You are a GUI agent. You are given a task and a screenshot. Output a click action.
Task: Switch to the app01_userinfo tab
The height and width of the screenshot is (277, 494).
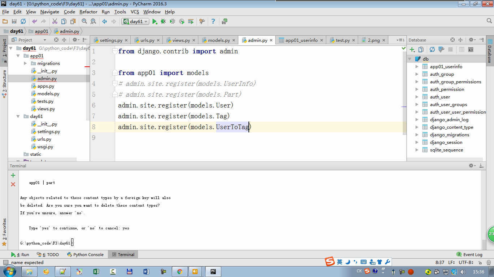301,40
